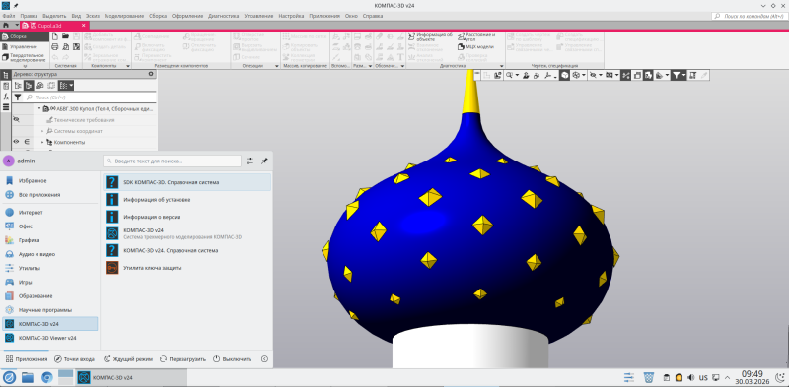This screenshot has width=789, height=387.
Task: Expand the Диагностика ribbon group arrow
Action: point(501,66)
